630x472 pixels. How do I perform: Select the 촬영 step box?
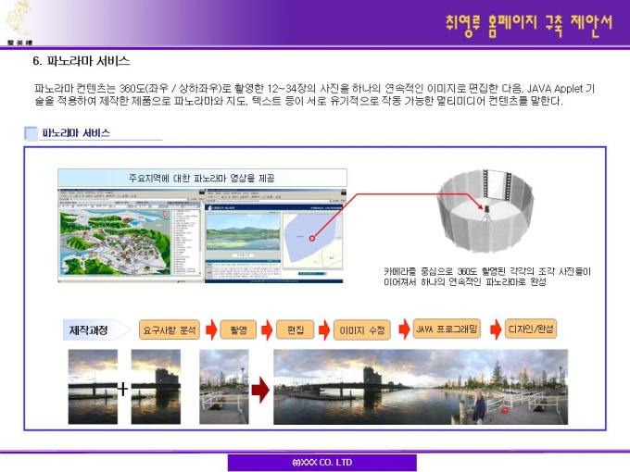(x=238, y=329)
